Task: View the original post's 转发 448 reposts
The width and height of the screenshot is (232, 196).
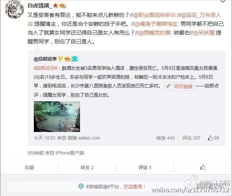Action: click(165, 138)
